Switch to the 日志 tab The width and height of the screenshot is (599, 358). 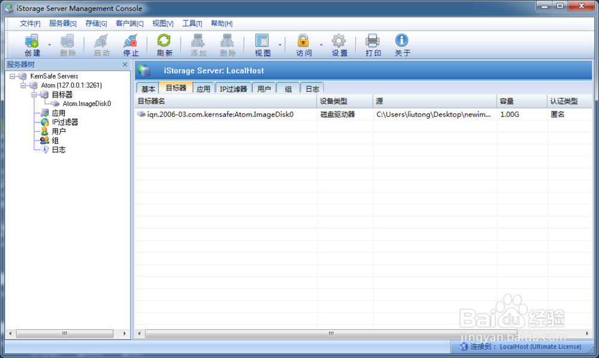click(x=312, y=89)
